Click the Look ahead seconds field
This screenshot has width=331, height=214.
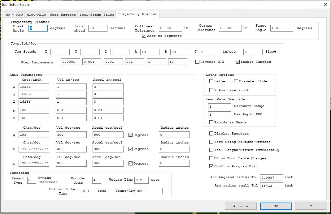pyautogui.click(x=98, y=28)
